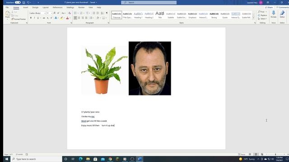Select Justify alignment

click(86, 18)
